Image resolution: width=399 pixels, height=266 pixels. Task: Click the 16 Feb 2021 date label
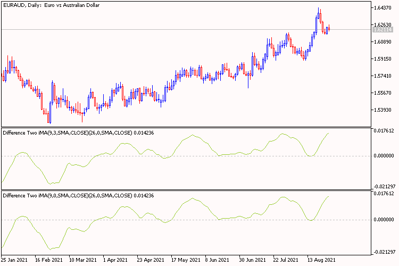(48, 260)
